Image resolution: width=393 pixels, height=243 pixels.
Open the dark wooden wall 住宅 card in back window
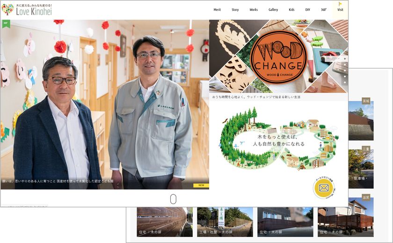click(x=165, y=222)
